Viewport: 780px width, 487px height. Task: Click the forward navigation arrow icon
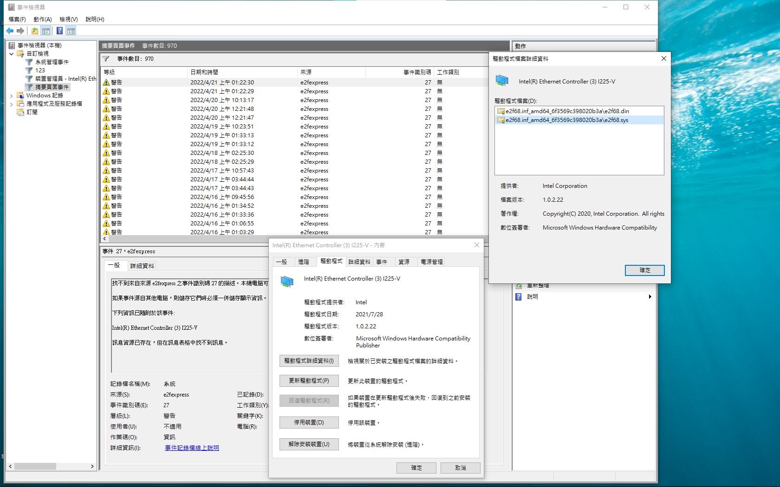pyautogui.click(x=21, y=31)
